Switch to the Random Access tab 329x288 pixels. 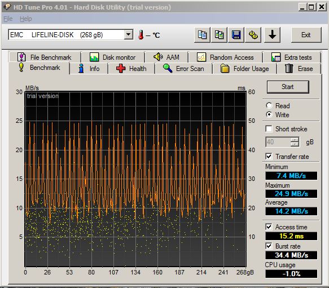click(x=225, y=57)
